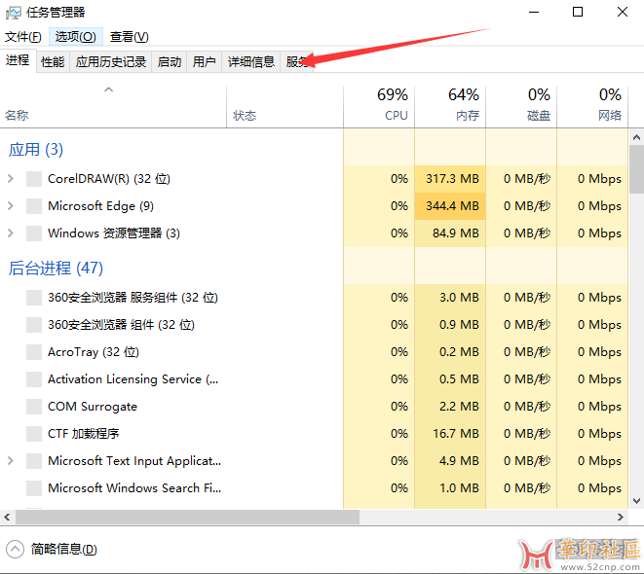The image size is (644, 574).
Task: Sort by the 64% 内存 column header
Action: pyautogui.click(x=450, y=107)
